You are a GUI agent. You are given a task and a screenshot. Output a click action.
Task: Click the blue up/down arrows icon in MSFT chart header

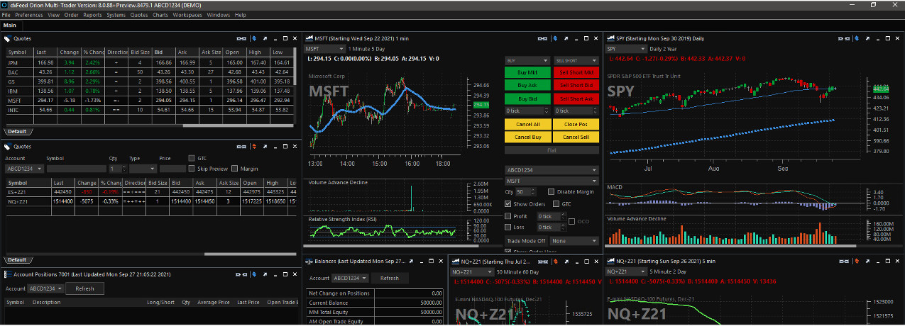(x=554, y=38)
